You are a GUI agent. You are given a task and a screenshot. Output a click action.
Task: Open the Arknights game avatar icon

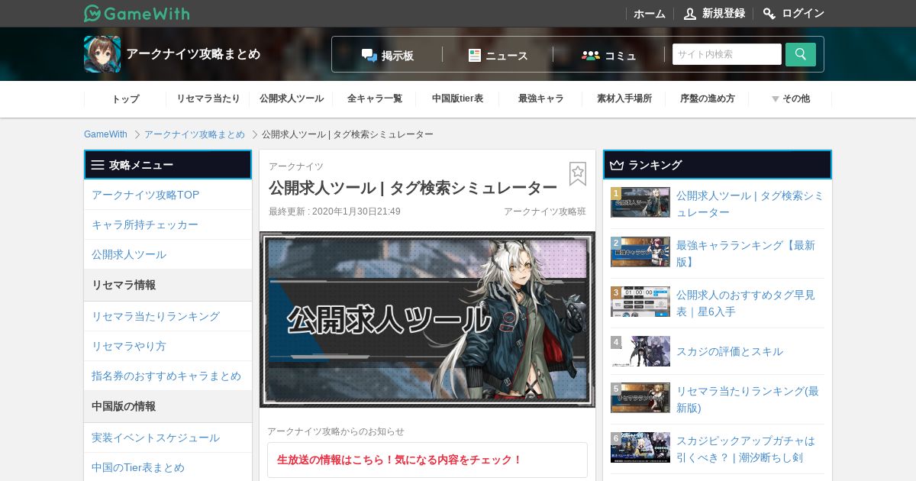point(102,54)
